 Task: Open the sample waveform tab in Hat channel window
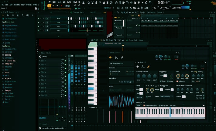[137, 67]
